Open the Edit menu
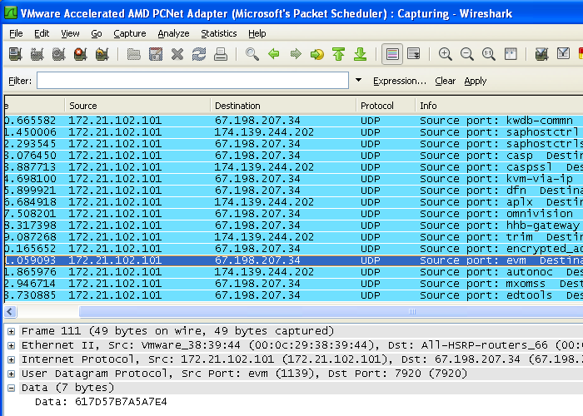Screen dimensions: 583x416 [42, 33]
